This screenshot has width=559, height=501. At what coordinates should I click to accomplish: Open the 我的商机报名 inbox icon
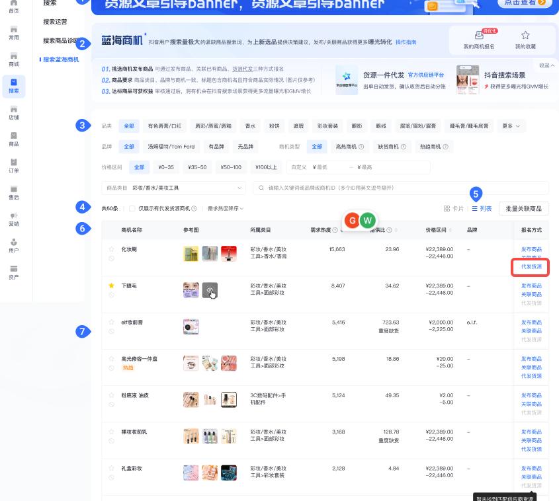tap(479, 35)
